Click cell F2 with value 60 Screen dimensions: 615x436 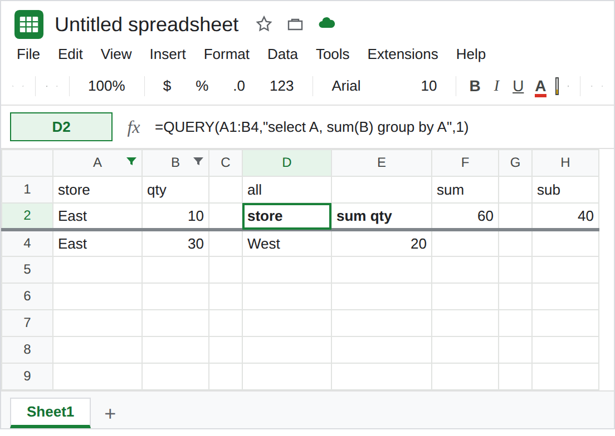coord(465,216)
